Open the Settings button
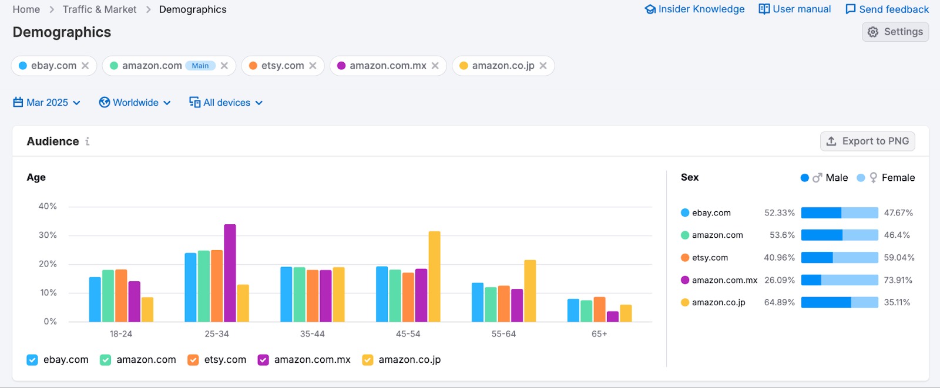This screenshot has width=940, height=388. point(895,32)
